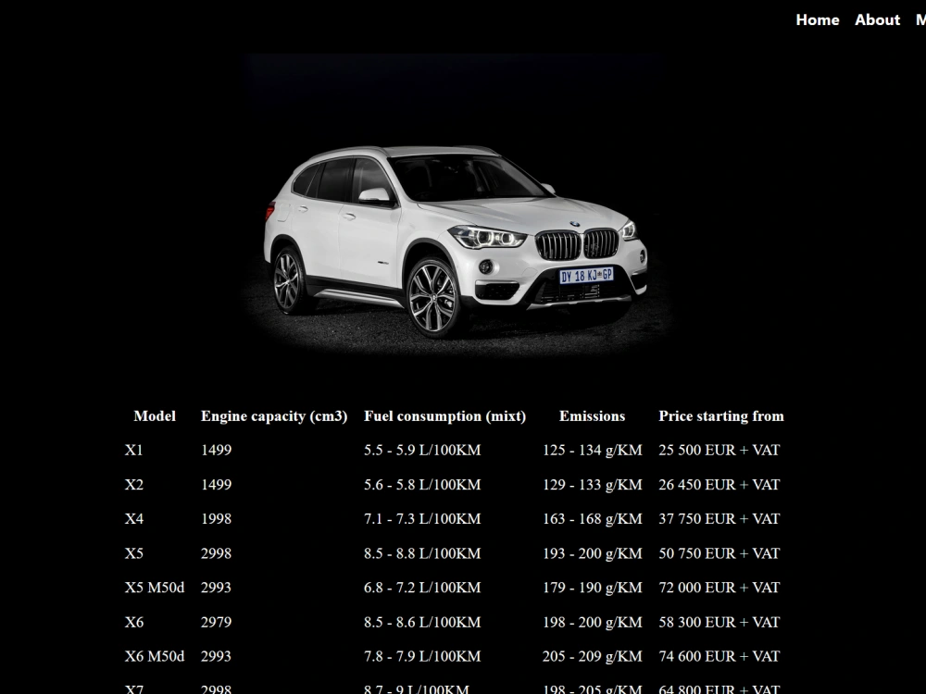Click 7.1 - 7.3 L/100KM fuel value
The width and height of the screenshot is (926, 694).
[422, 519]
